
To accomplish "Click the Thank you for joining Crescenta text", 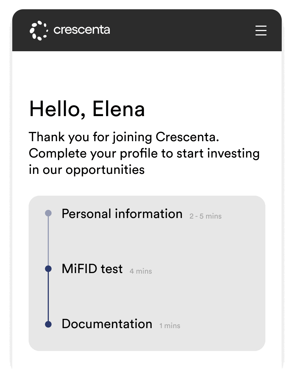I will coord(124,137).
